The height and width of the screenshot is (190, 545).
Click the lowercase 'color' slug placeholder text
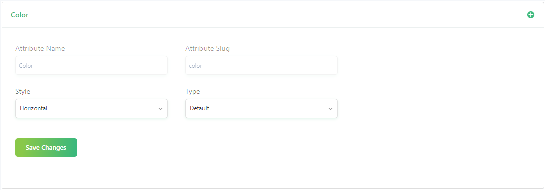tap(196, 66)
